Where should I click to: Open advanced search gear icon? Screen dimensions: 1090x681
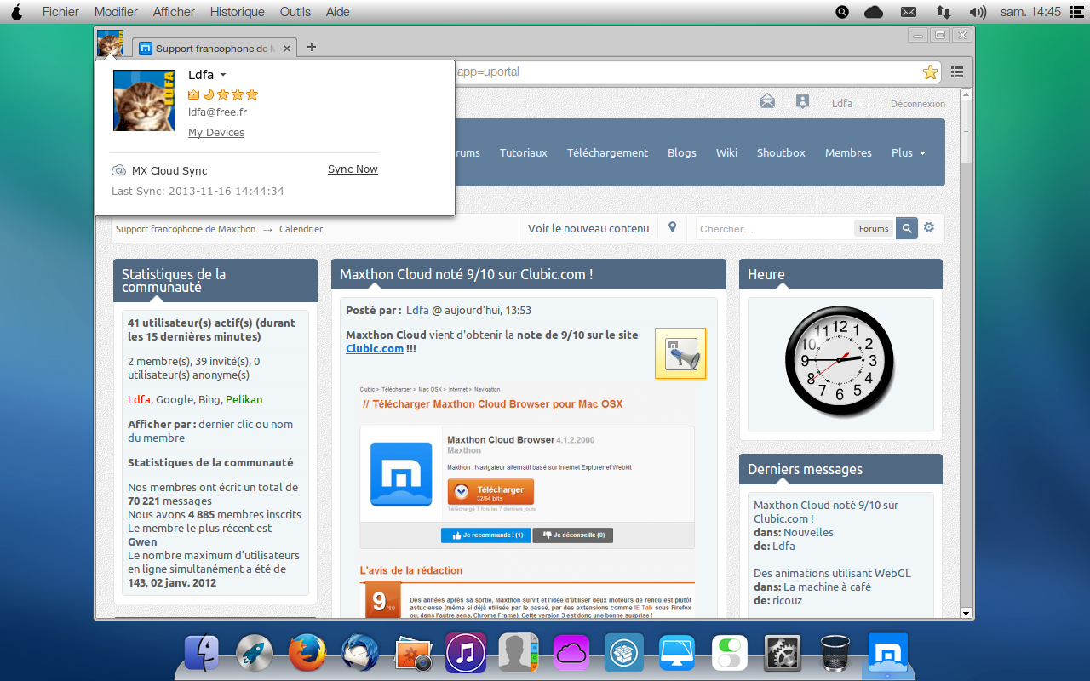(929, 227)
